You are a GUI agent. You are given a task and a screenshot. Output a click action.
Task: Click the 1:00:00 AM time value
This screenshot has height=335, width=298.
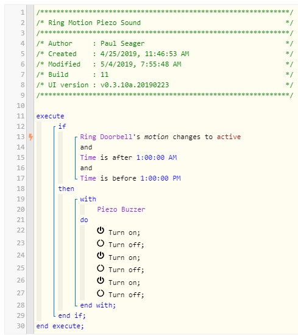[157, 157]
